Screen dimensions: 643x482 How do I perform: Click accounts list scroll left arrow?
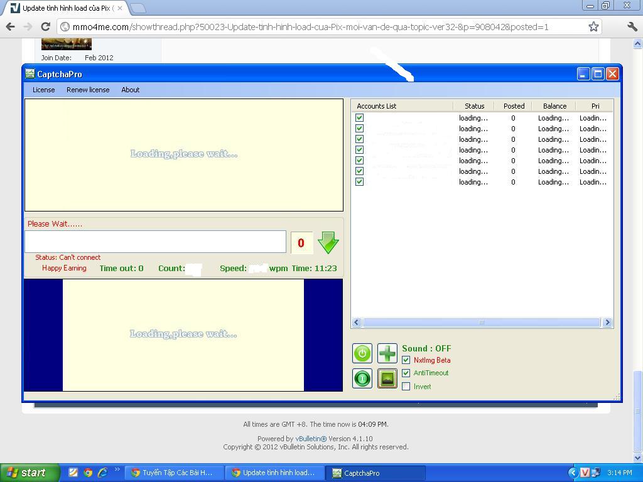pos(357,322)
